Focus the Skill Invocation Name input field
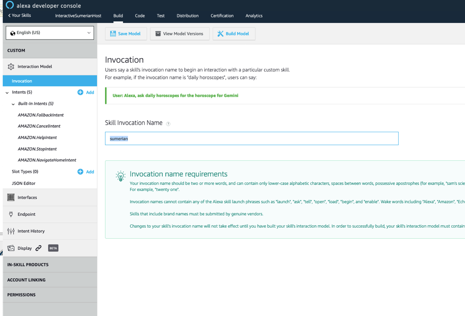Viewport: 465px width, 316px height. (x=252, y=138)
